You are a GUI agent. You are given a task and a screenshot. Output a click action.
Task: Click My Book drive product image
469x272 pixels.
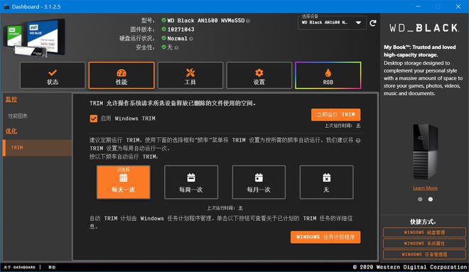(x=425, y=152)
